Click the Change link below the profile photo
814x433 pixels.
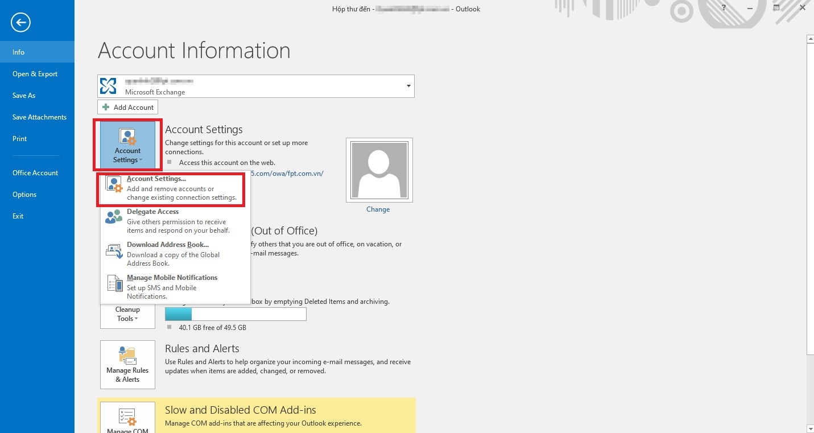click(378, 209)
